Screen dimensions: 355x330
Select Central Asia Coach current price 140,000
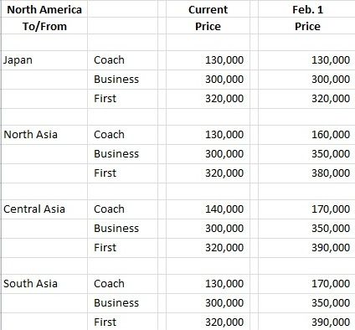208,209
